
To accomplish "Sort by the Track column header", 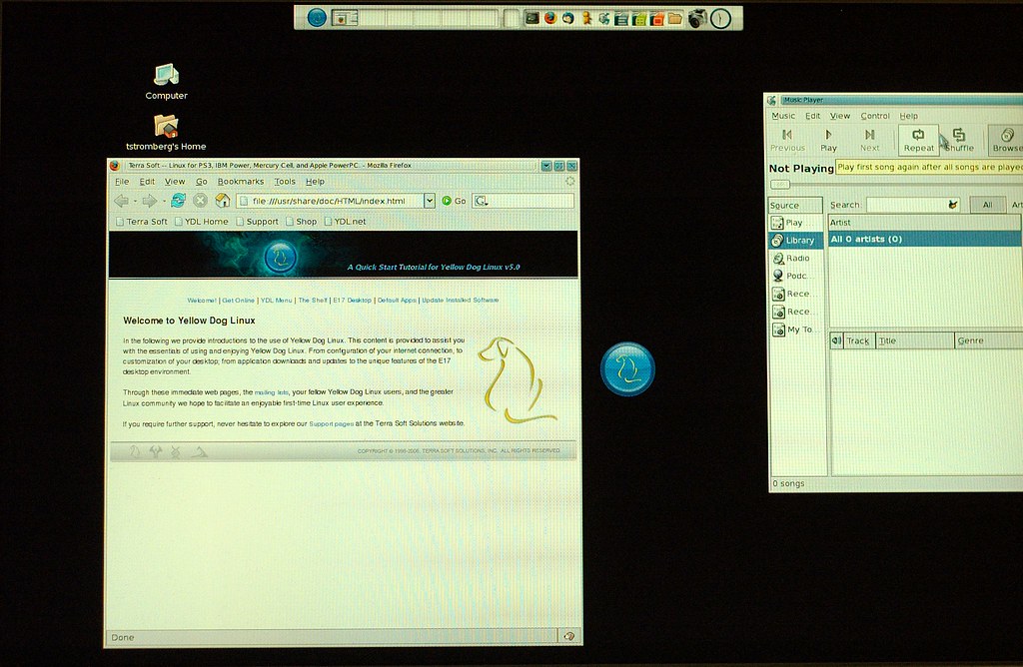I will click(858, 340).
